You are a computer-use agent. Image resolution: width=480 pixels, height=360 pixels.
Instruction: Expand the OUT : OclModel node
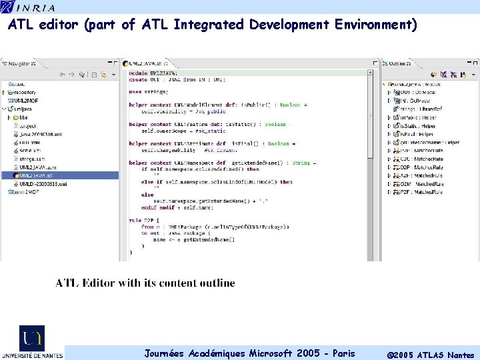point(389,92)
